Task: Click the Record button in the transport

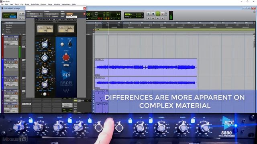Action: pyautogui.click(x=162, y=14)
